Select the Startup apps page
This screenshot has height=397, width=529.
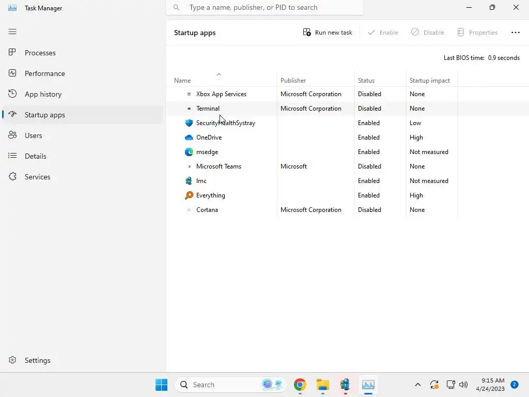82,114
